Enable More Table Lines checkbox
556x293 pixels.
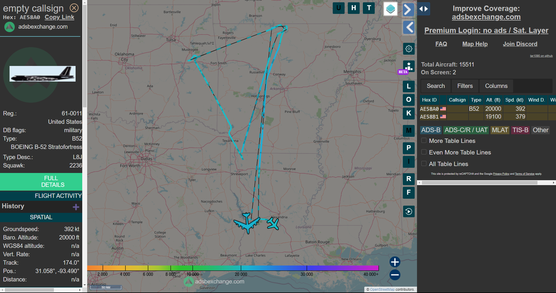424,141
